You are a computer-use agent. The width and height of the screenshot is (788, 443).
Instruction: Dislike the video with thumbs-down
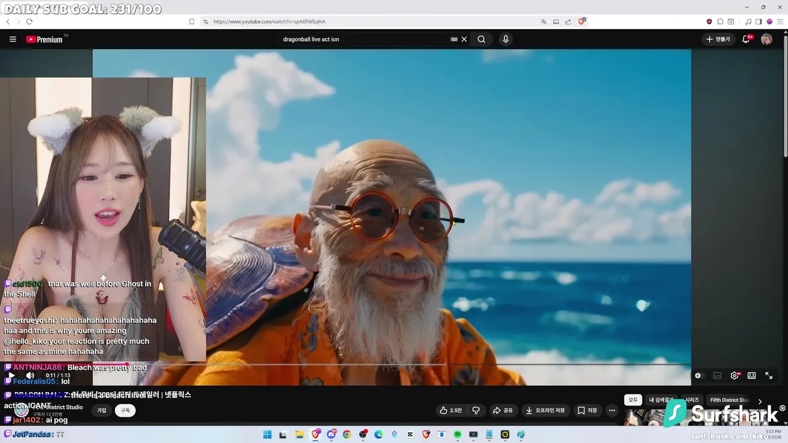[476, 410]
